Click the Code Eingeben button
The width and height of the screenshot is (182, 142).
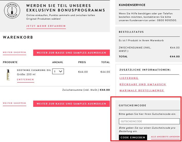(x=133, y=137)
